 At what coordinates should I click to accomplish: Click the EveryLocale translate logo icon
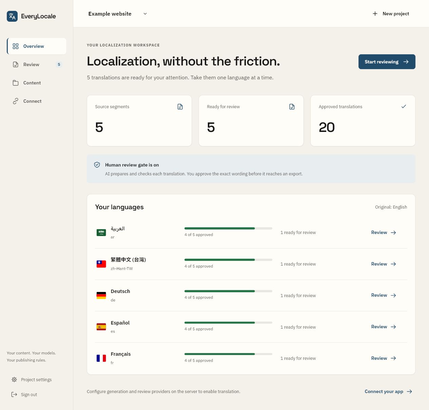tap(12, 16)
